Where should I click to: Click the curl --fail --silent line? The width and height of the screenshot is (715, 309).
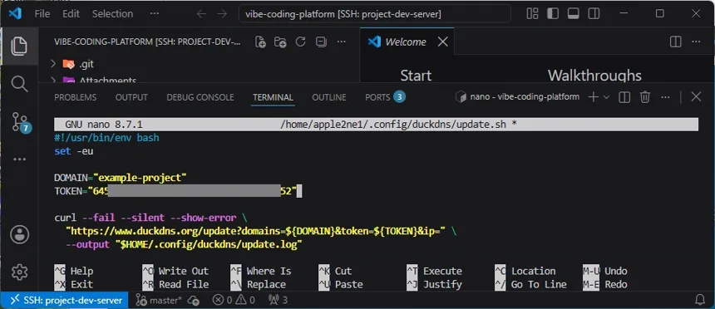click(x=151, y=218)
